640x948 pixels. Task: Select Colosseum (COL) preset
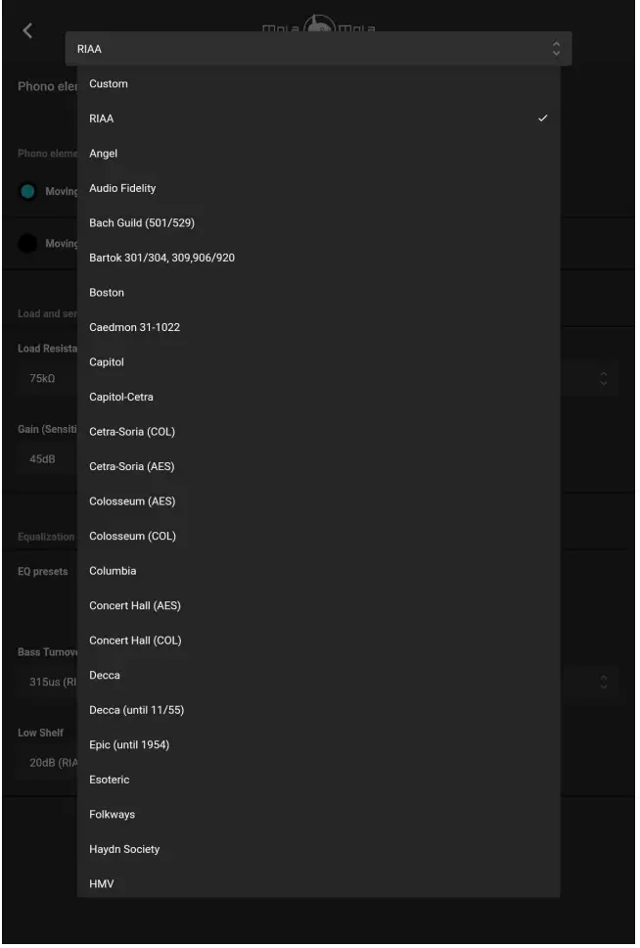coord(132,536)
